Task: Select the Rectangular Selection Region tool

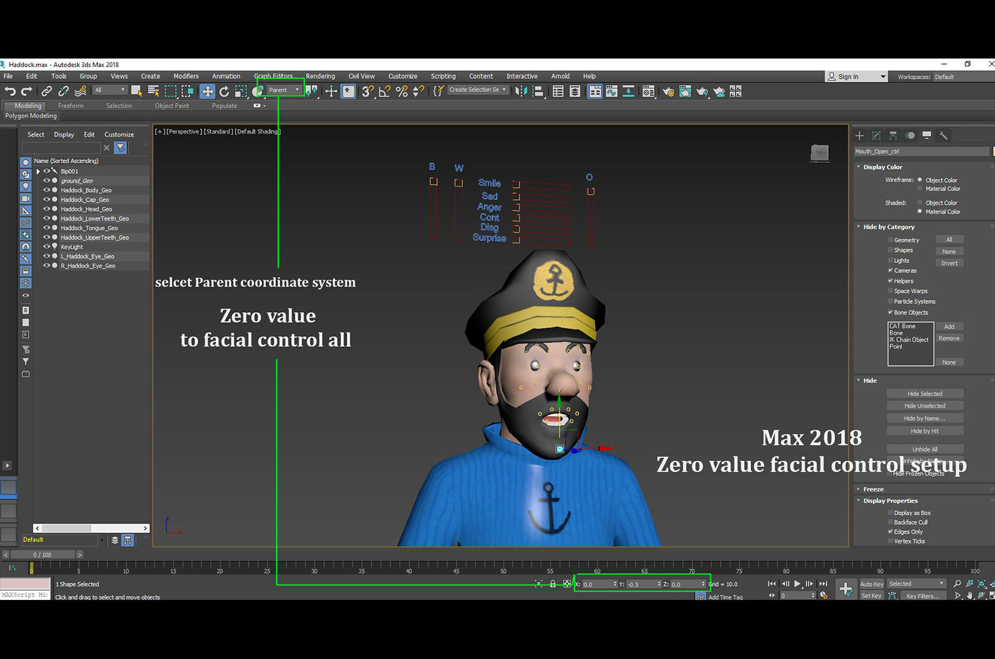Action: point(170,91)
